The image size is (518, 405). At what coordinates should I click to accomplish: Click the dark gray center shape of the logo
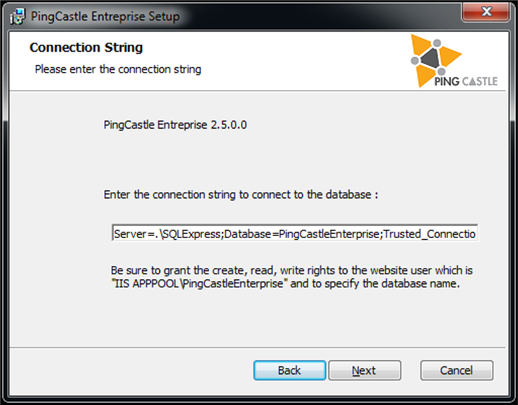coord(430,58)
